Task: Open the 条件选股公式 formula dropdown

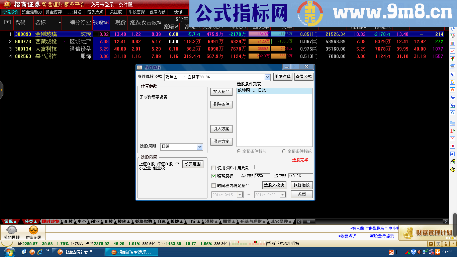Action: pyautogui.click(x=267, y=77)
